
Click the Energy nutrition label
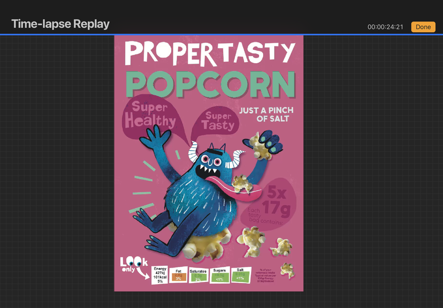coord(160,274)
